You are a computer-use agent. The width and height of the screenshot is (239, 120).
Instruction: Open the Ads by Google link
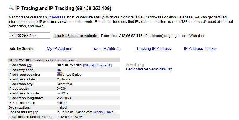click(22, 49)
